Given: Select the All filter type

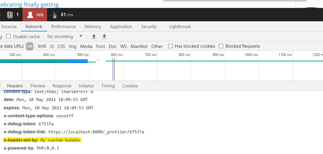Looking at the screenshot, I should [x=30, y=46].
